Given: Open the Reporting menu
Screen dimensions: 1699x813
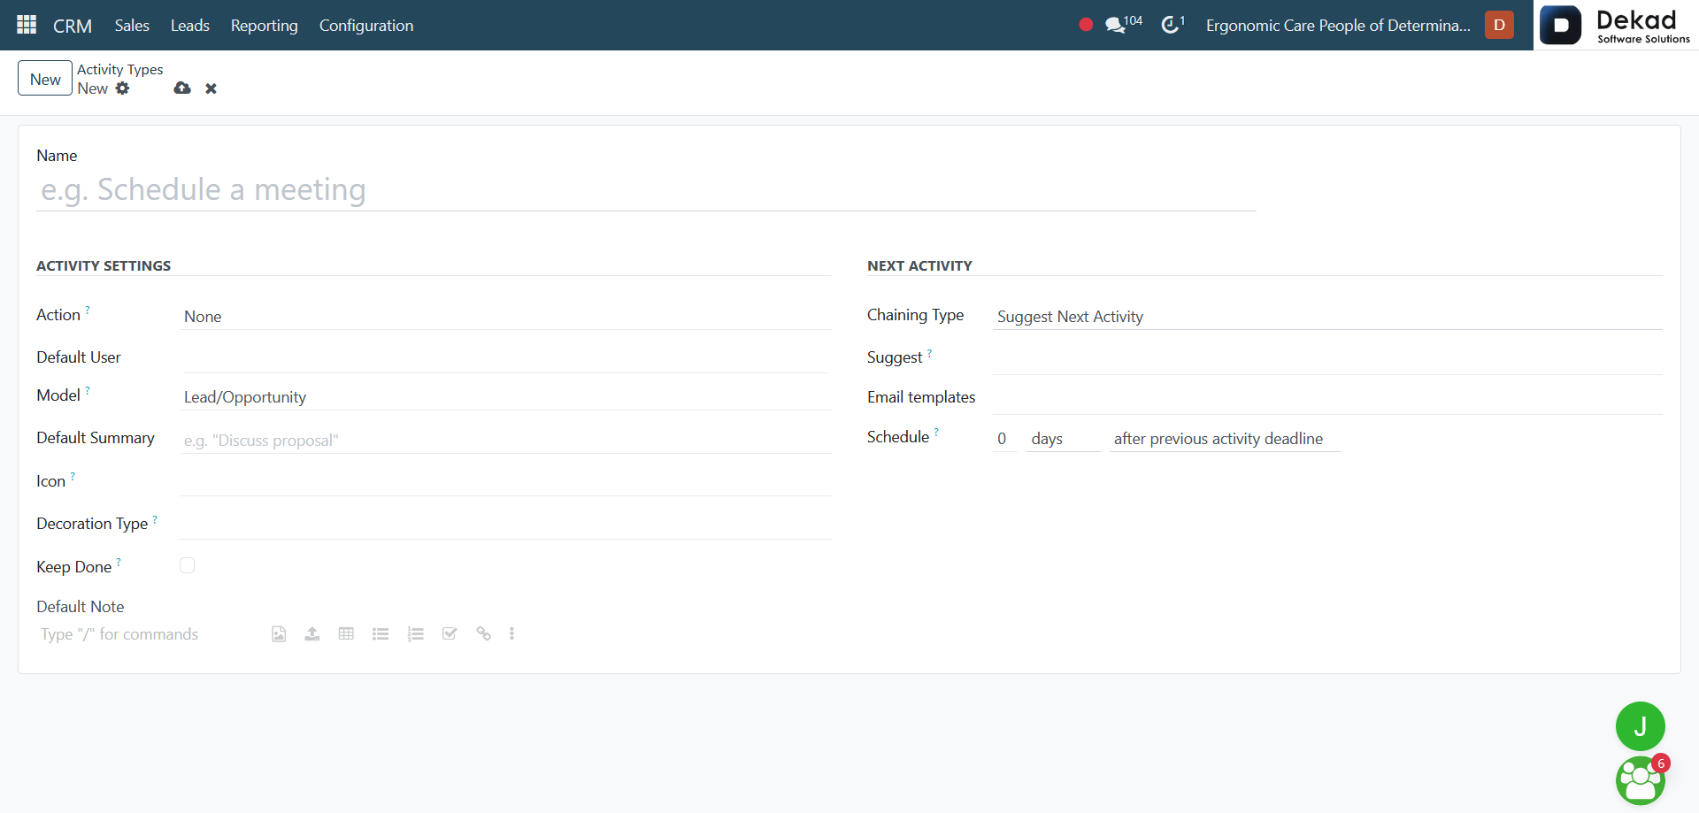Looking at the screenshot, I should 265,26.
